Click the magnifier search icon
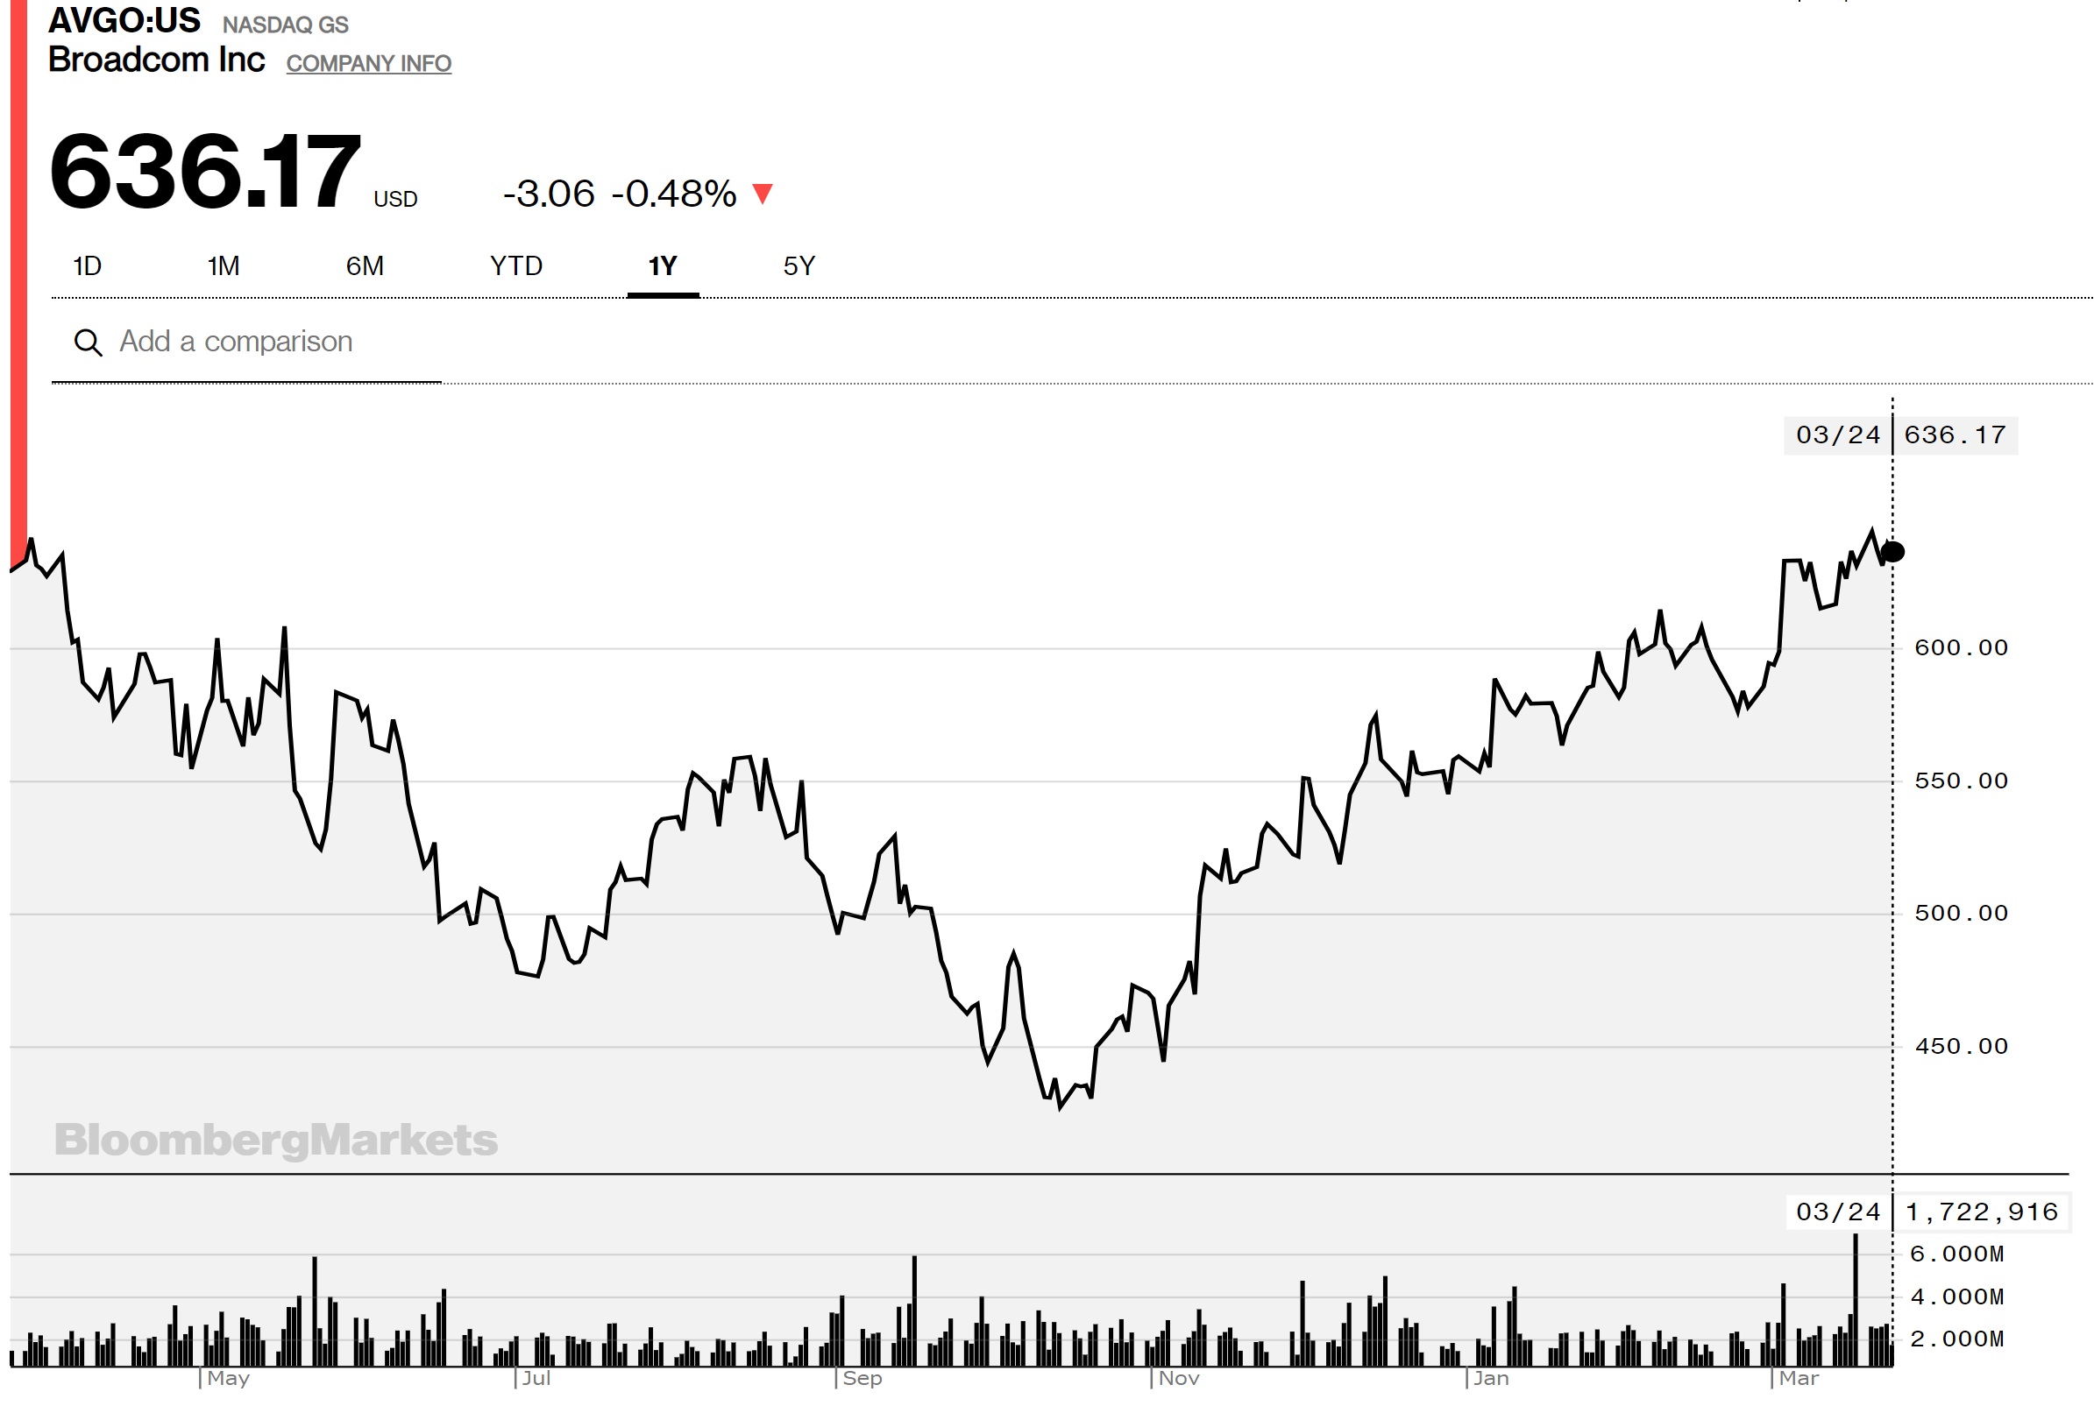This screenshot has height=1413, width=2094. (x=88, y=343)
